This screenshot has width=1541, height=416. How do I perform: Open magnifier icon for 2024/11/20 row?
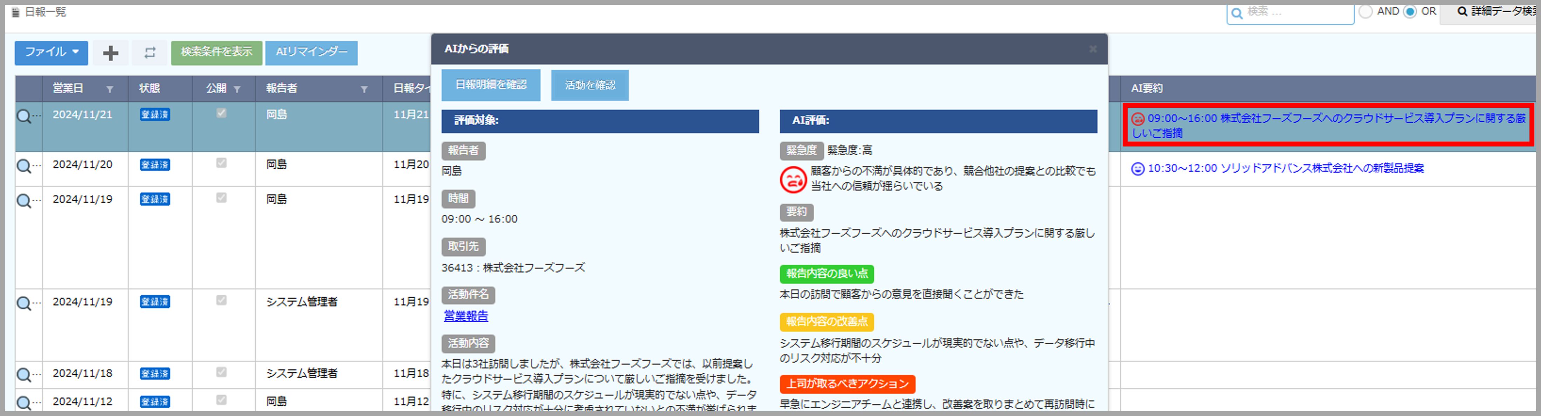(x=24, y=166)
